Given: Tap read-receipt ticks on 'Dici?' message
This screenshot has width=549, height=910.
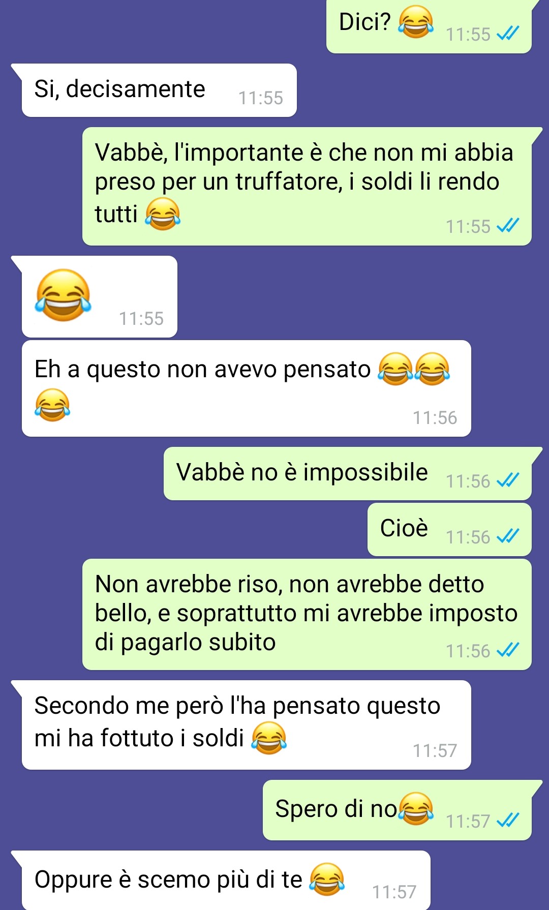Looking at the screenshot, I should tap(508, 34).
